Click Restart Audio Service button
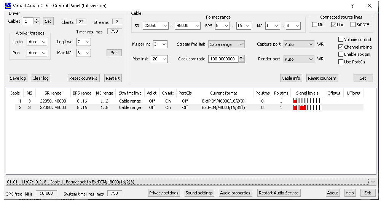Viewport: 381px width, 202px height. [x=279, y=193]
